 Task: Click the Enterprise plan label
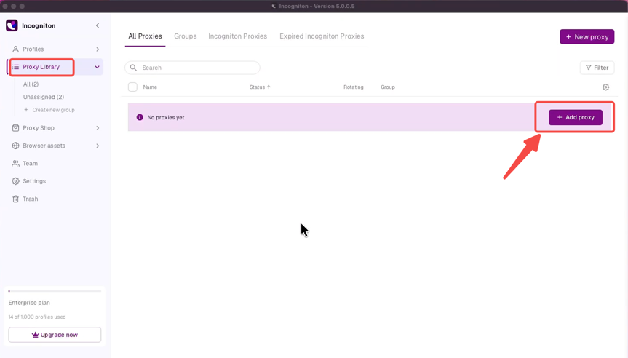(x=29, y=303)
